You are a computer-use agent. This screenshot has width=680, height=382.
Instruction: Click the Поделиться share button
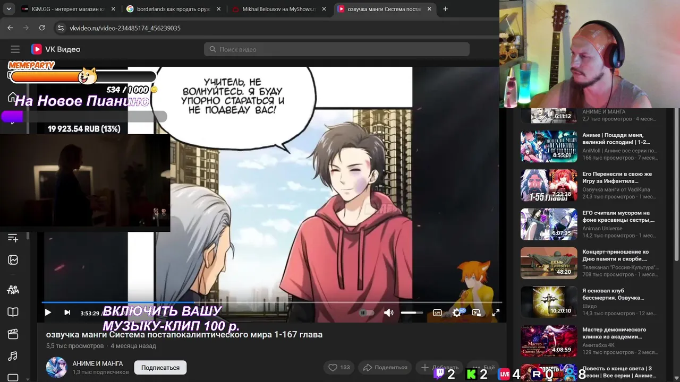(386, 367)
